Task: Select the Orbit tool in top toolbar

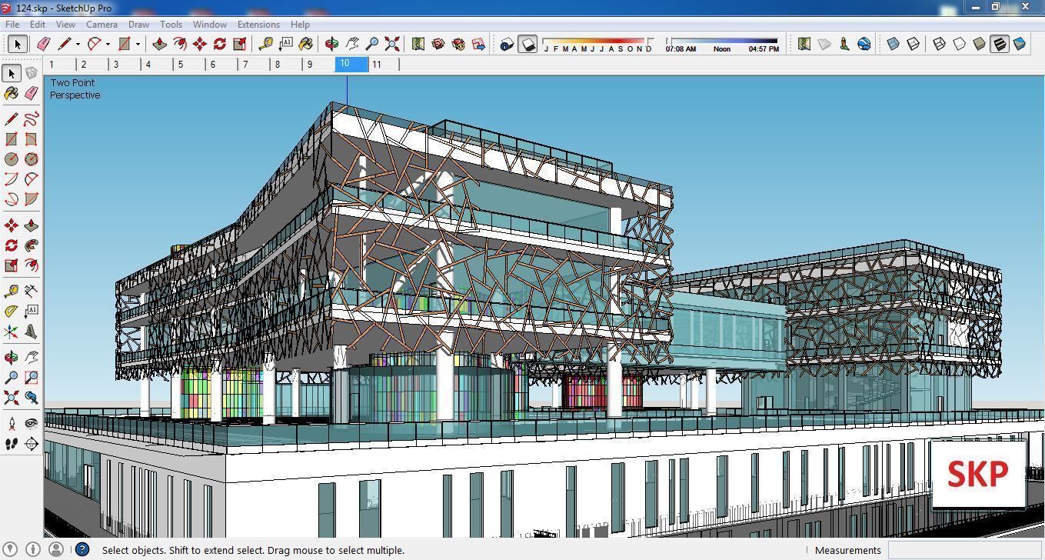Action: [332, 44]
